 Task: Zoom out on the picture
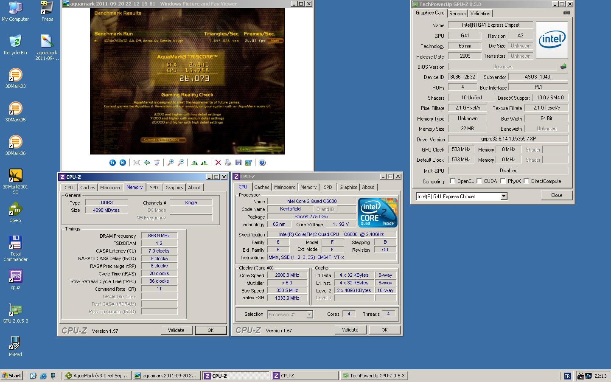181,163
